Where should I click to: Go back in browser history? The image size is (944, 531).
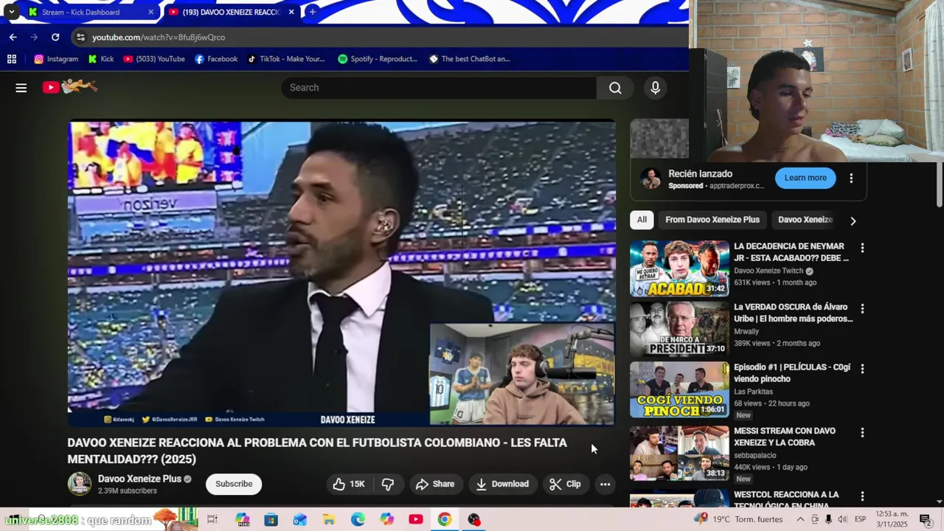pyautogui.click(x=13, y=37)
